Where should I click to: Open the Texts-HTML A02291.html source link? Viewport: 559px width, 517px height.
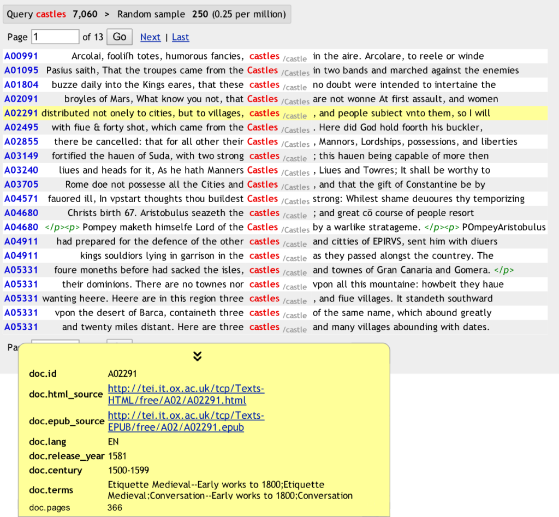pos(186,394)
